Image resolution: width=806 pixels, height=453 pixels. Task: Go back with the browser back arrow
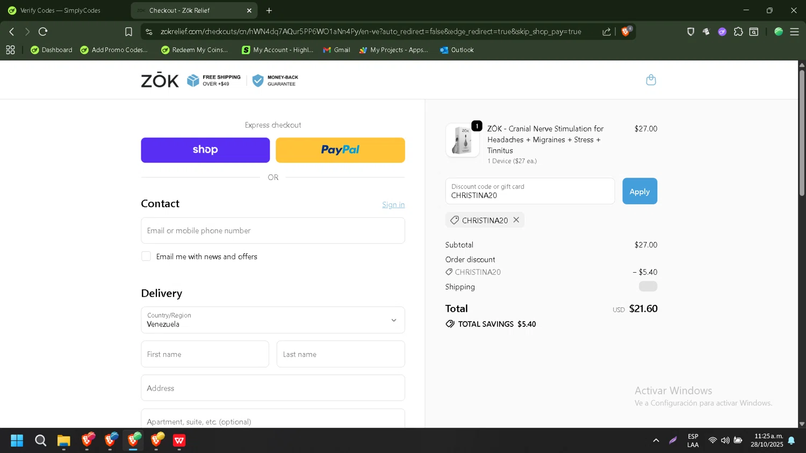coord(11,32)
